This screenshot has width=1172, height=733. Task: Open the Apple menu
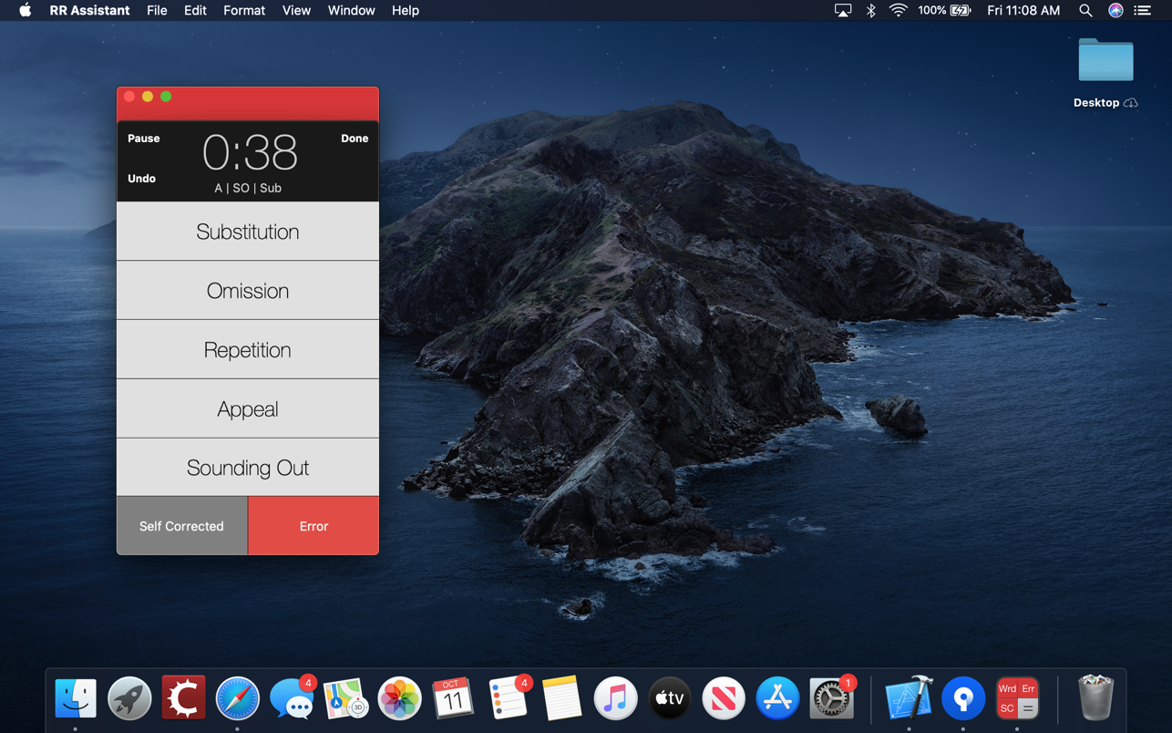point(25,10)
